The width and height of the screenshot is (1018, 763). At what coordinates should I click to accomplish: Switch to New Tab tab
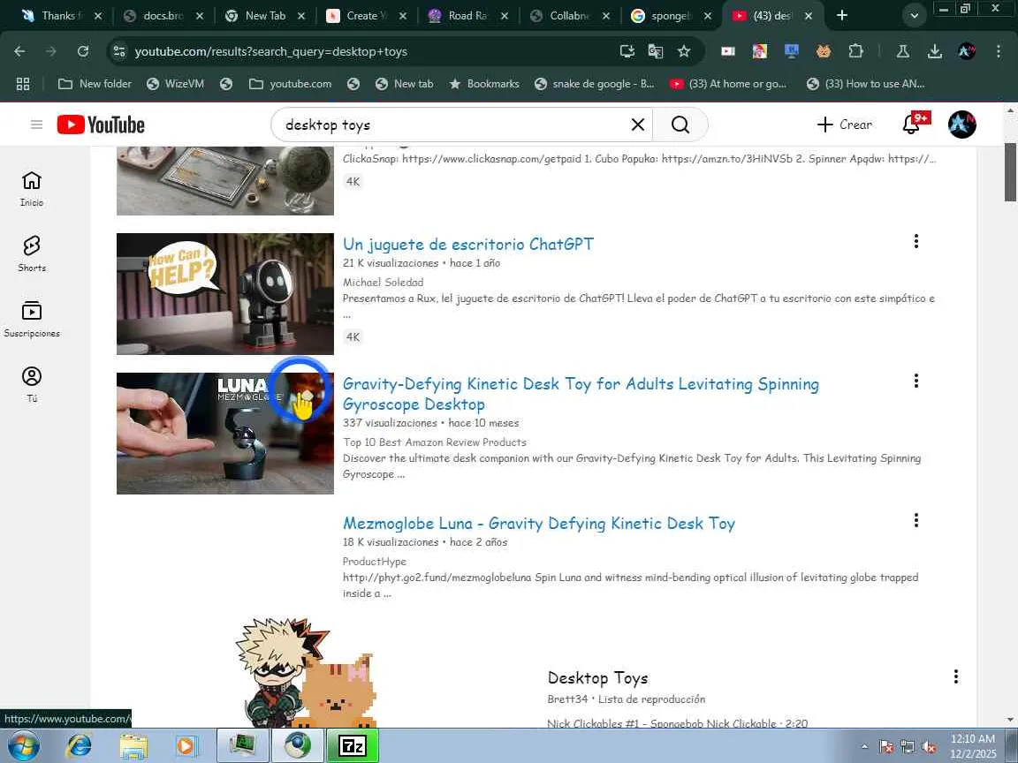pos(265,16)
